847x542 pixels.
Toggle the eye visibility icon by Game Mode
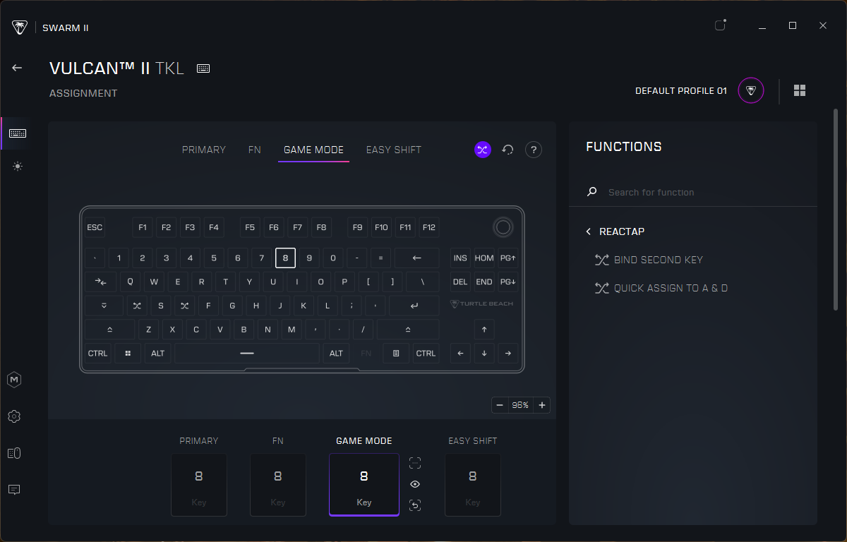click(x=415, y=484)
